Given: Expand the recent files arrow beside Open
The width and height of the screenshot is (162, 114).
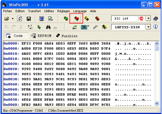Looking at the screenshot, I should 13,19.
